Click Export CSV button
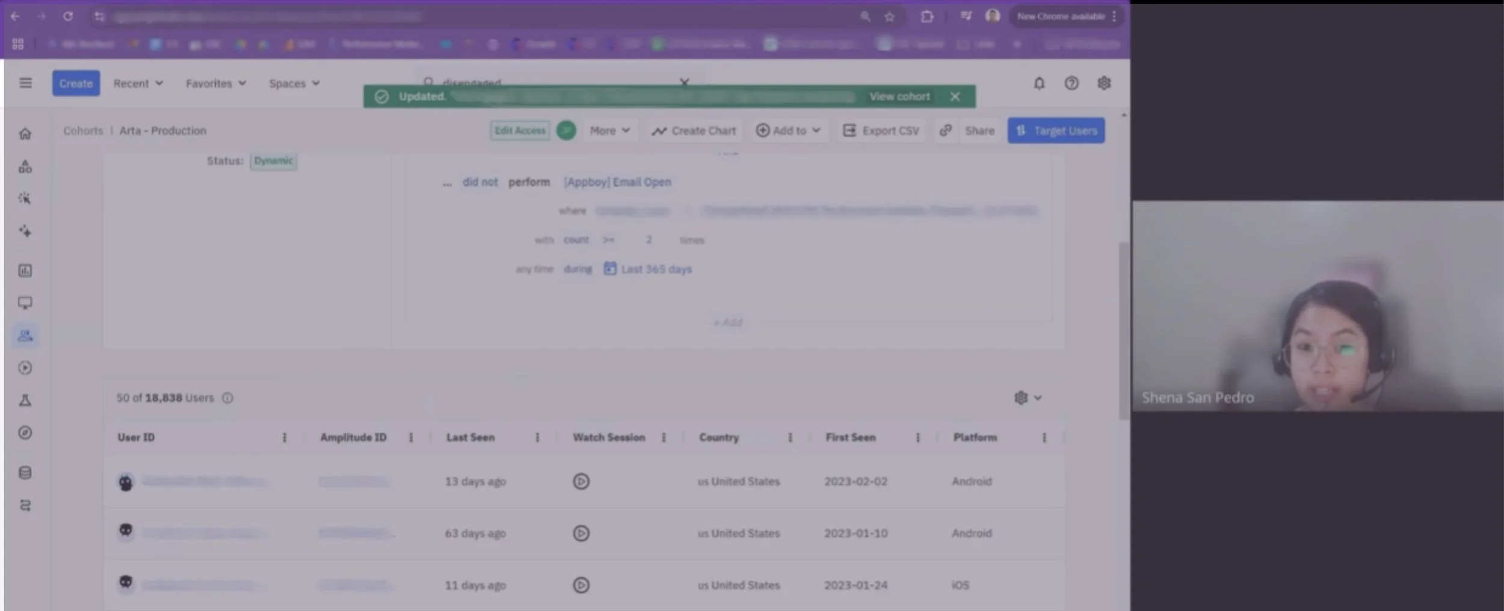This screenshot has width=1504, height=611. tap(881, 130)
